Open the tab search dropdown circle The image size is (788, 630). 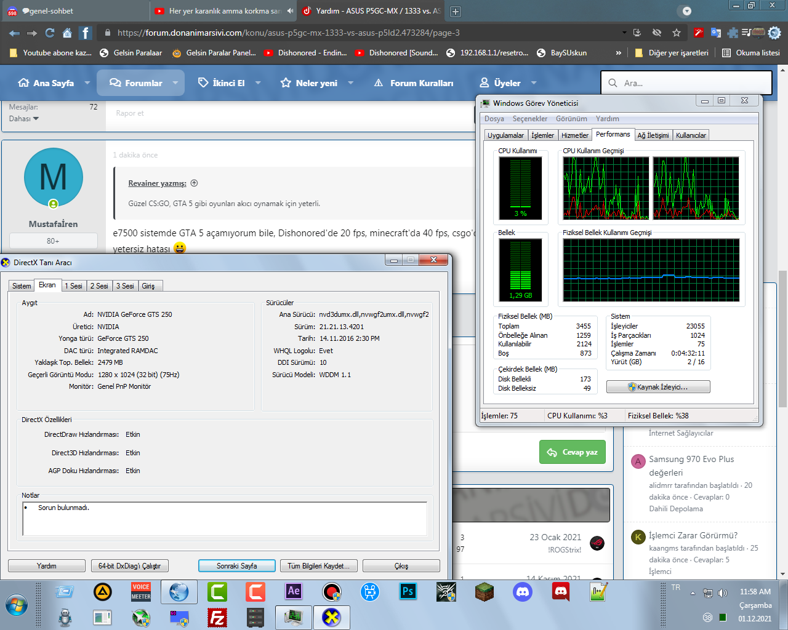[x=687, y=11]
